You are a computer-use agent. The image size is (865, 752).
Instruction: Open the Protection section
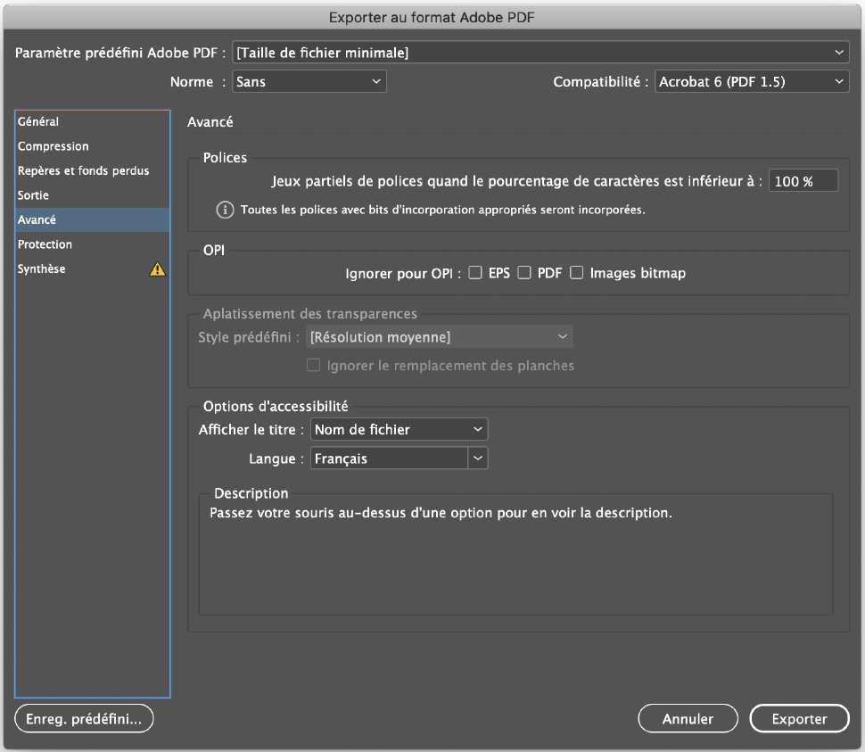coord(93,244)
